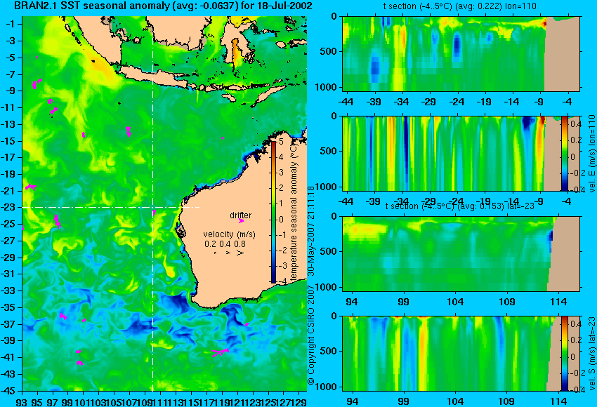The image size is (597, 407).
Task: Click the '0' label on temperature color bar
Action: [x=282, y=220]
